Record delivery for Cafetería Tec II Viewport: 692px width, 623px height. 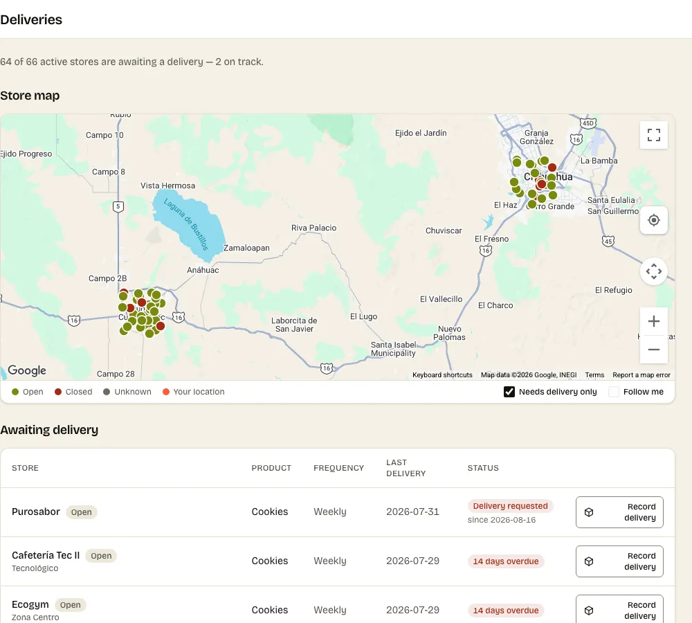tap(619, 561)
